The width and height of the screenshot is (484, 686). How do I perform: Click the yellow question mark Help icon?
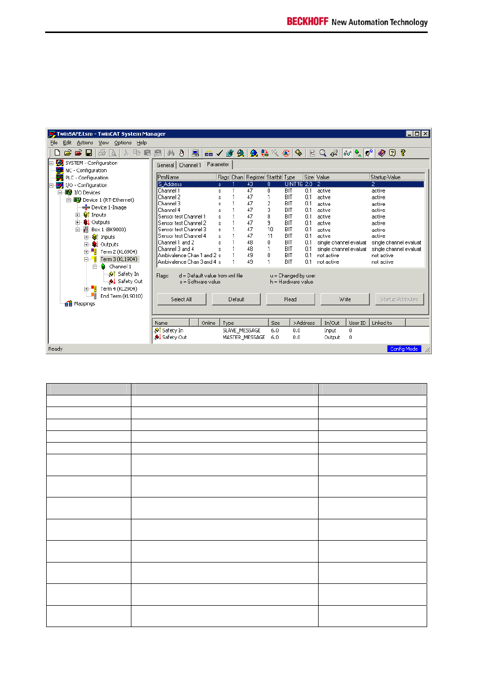coord(403,152)
